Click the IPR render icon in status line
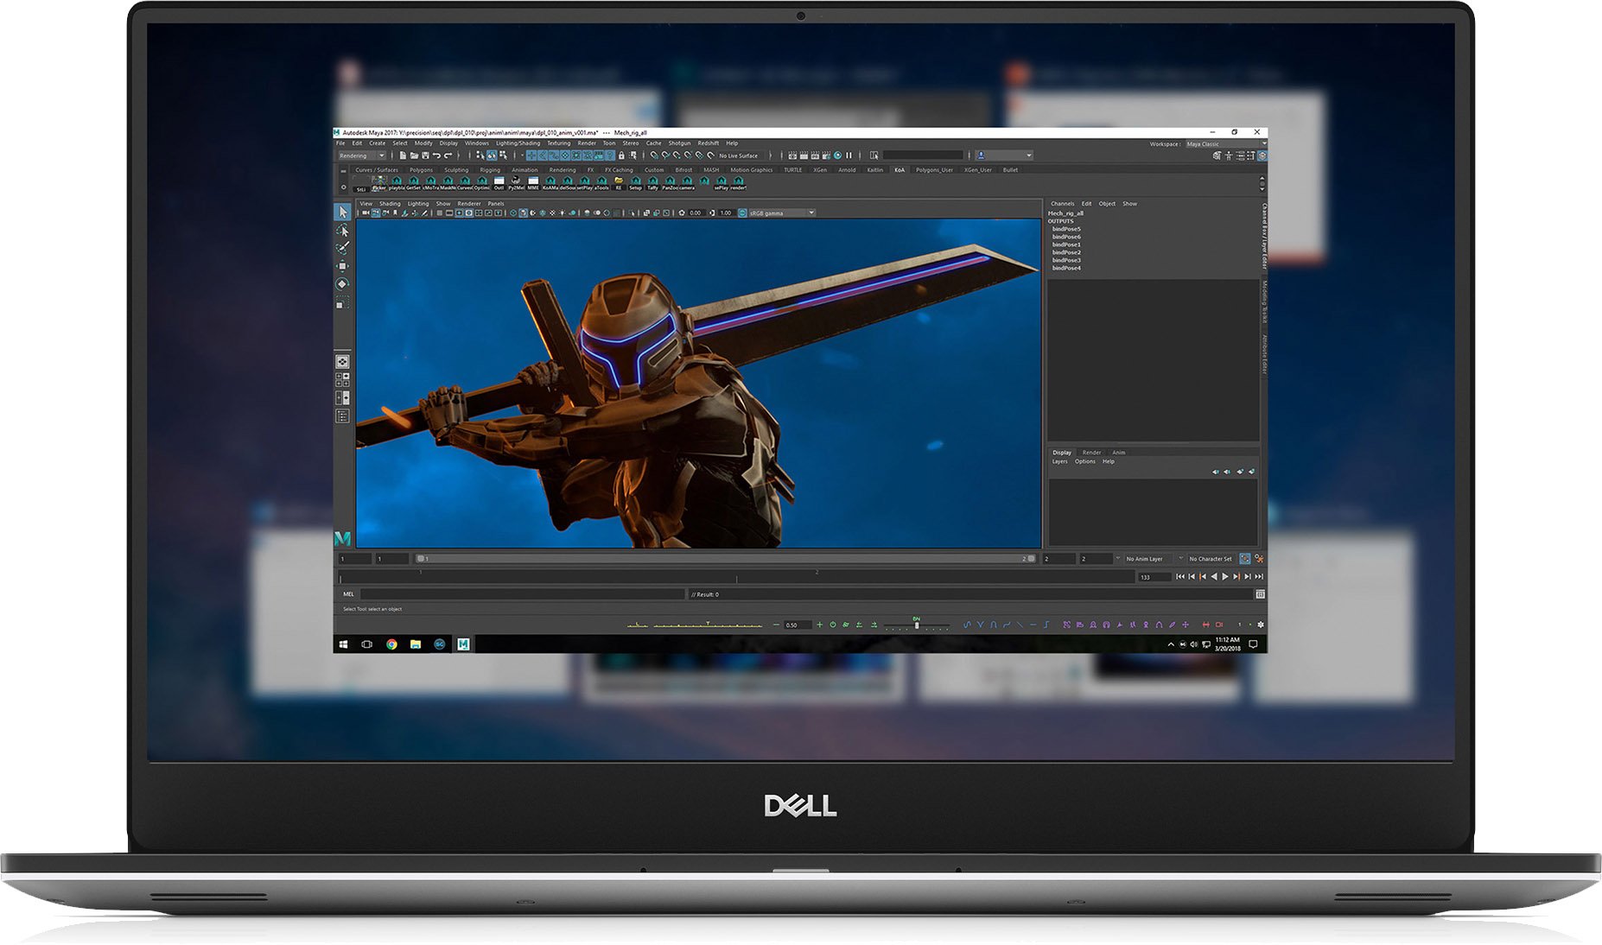 pos(815,155)
